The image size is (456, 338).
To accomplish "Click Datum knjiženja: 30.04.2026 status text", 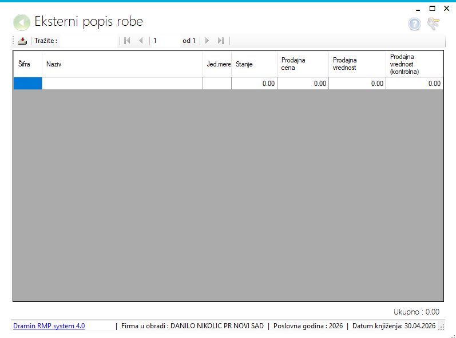I will point(394,326).
